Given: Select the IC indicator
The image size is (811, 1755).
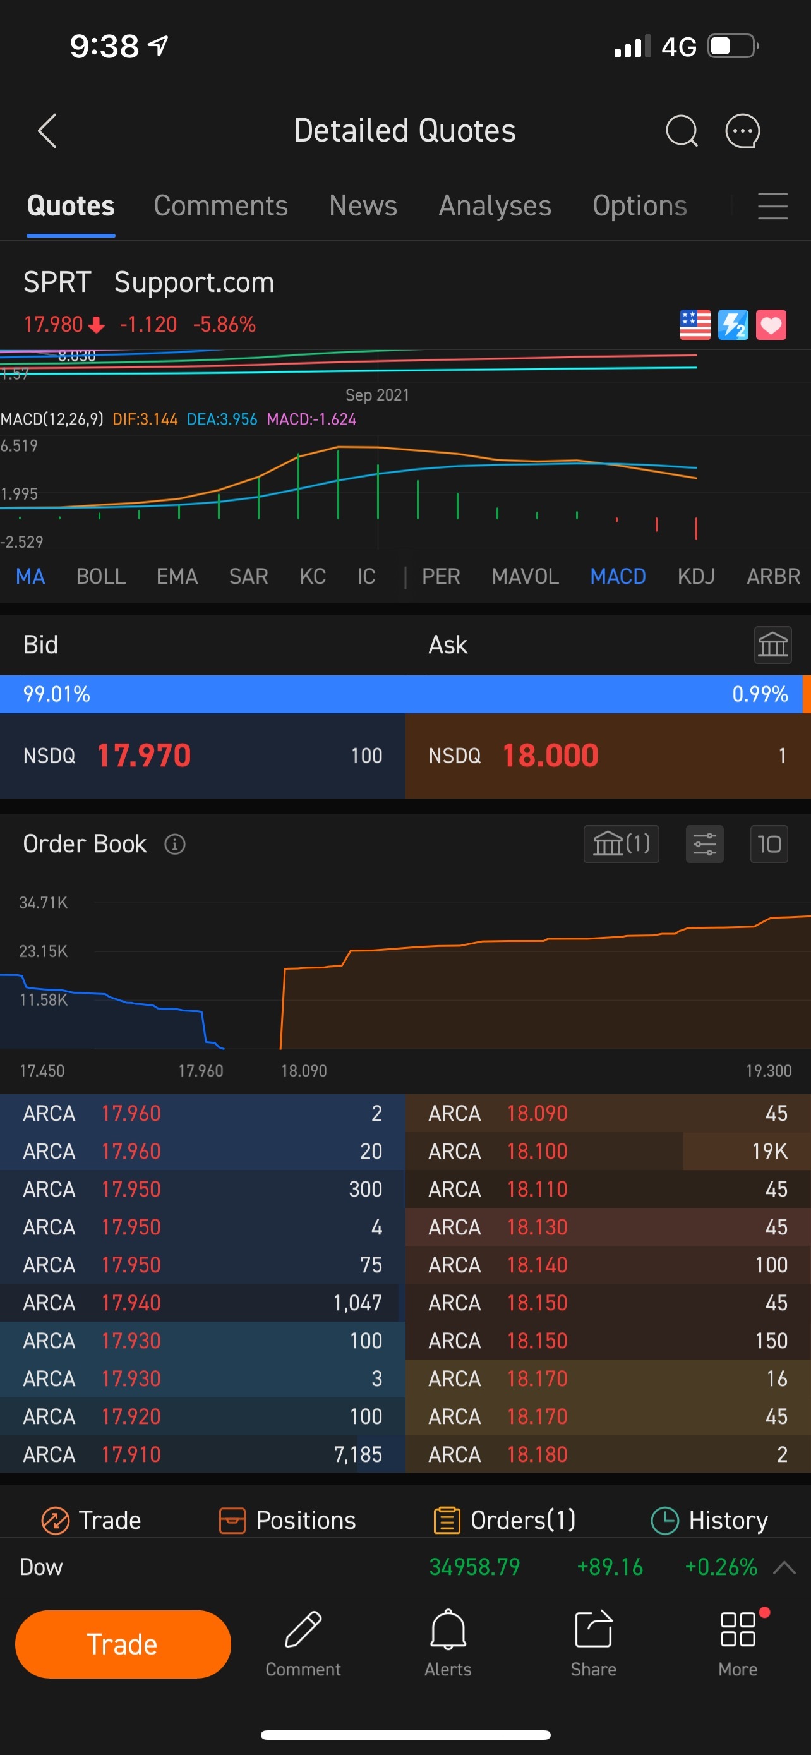Looking at the screenshot, I should 366,576.
